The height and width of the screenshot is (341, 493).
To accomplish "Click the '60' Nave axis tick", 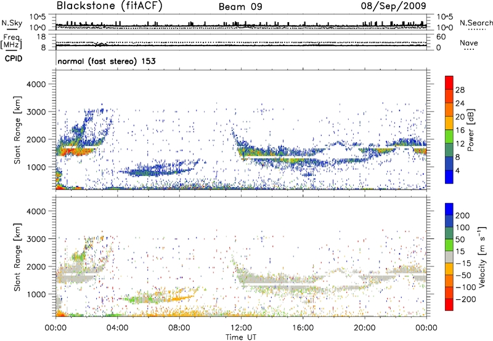I will 441,37.
